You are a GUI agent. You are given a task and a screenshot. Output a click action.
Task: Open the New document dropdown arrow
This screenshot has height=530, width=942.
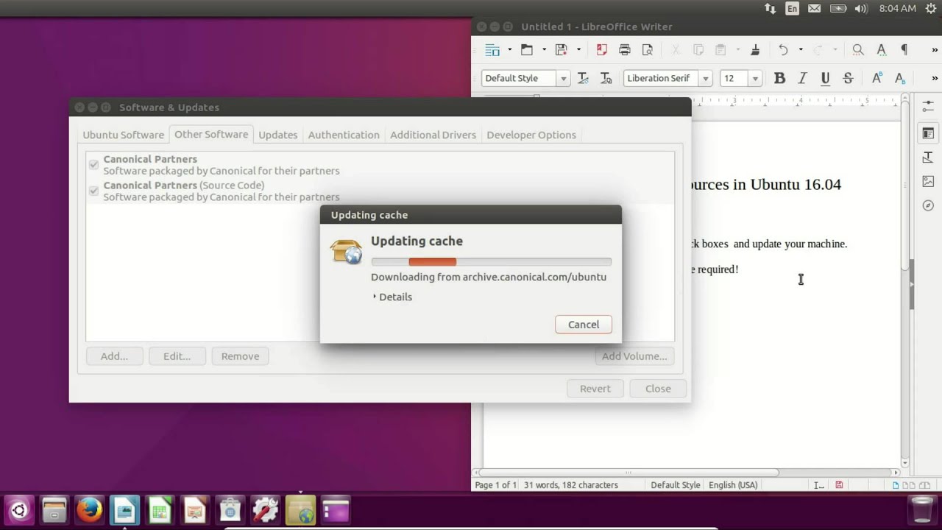tap(509, 50)
